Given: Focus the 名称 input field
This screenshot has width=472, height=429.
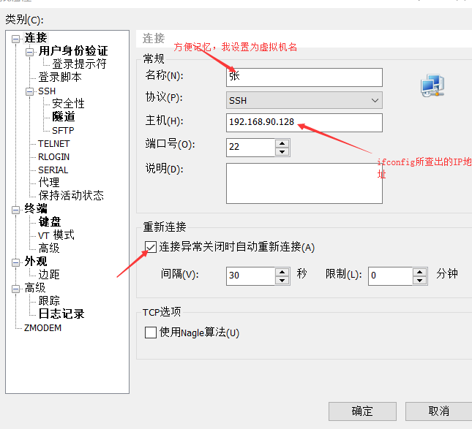Looking at the screenshot, I should [304, 77].
